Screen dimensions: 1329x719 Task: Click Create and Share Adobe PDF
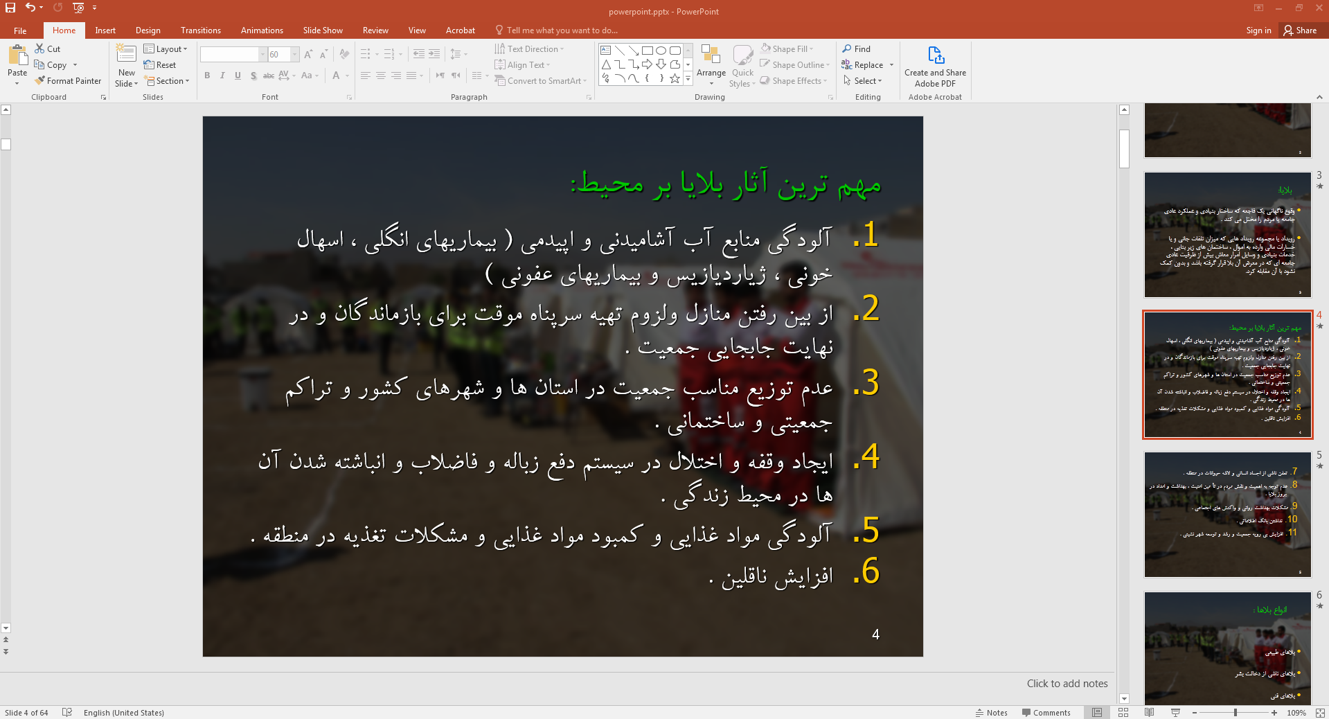click(935, 66)
